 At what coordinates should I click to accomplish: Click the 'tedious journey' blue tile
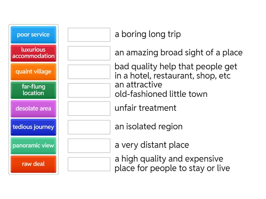coord(33,127)
